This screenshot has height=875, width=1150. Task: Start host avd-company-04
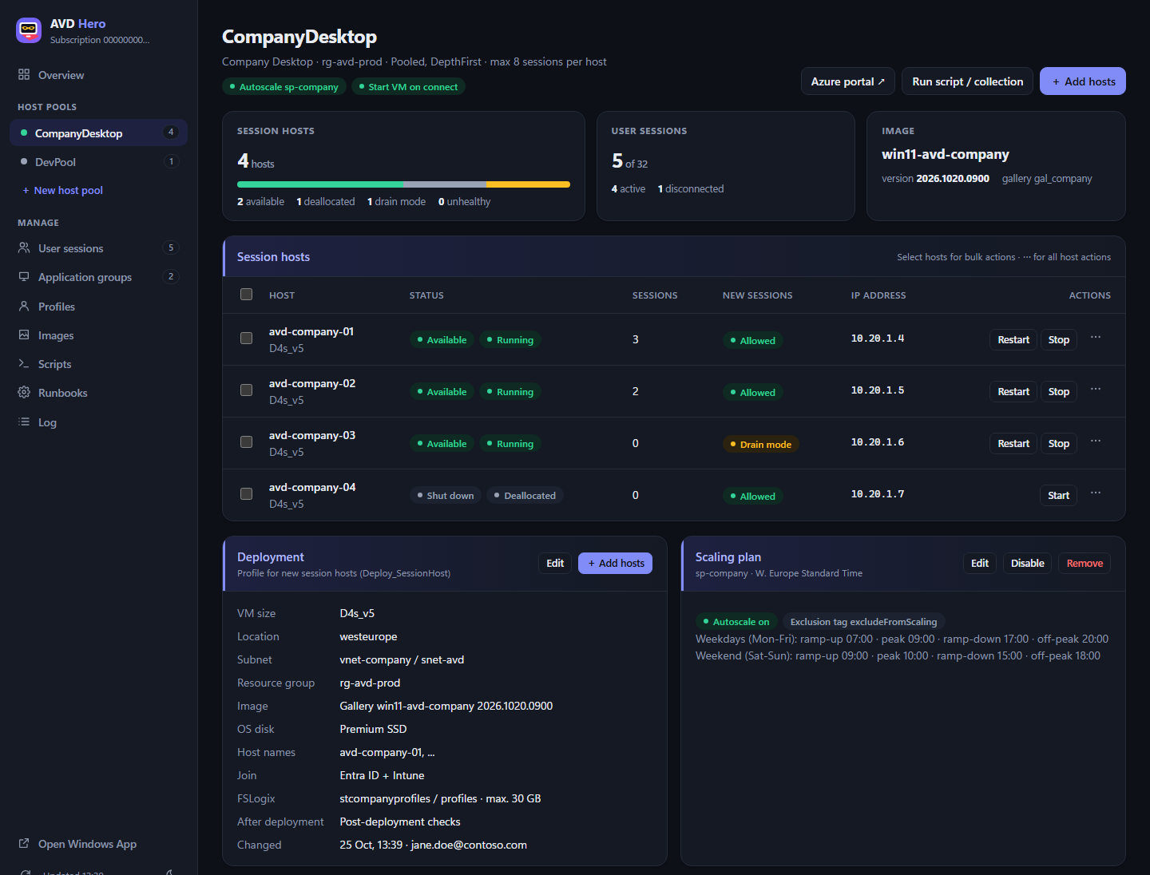(x=1059, y=495)
